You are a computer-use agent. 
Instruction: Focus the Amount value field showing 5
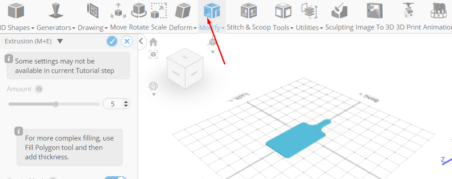tap(113, 104)
